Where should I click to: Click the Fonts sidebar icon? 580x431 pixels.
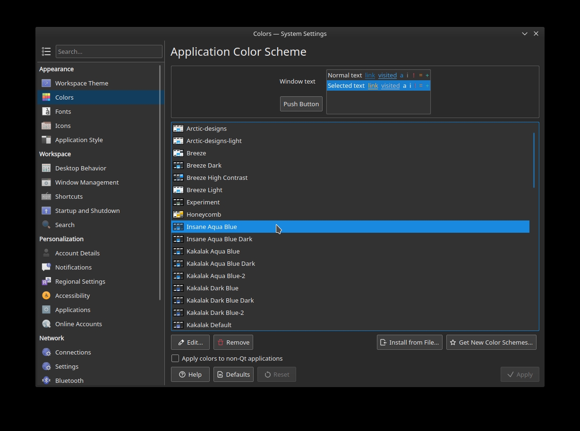[46, 111]
